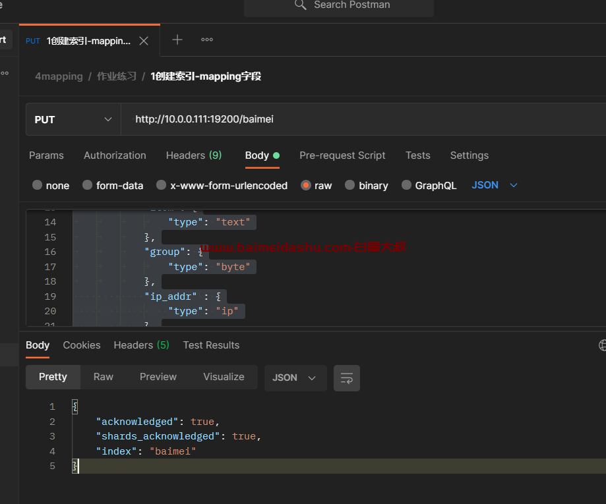Open the PUT method dropdown

73,119
